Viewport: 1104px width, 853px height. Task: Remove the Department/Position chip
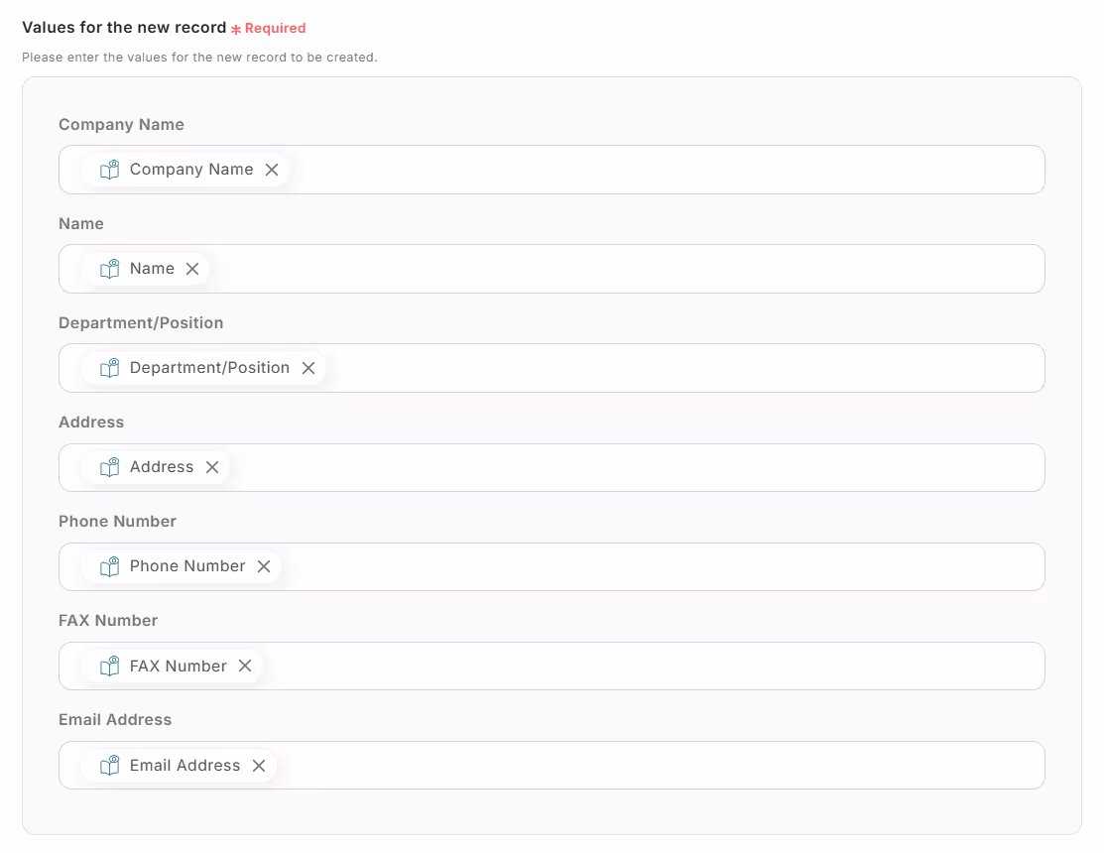click(308, 368)
